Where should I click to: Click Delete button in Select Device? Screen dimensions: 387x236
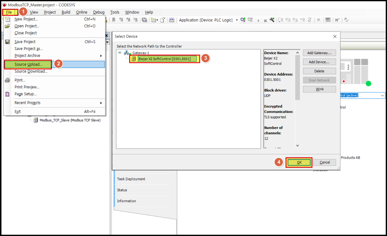point(319,71)
